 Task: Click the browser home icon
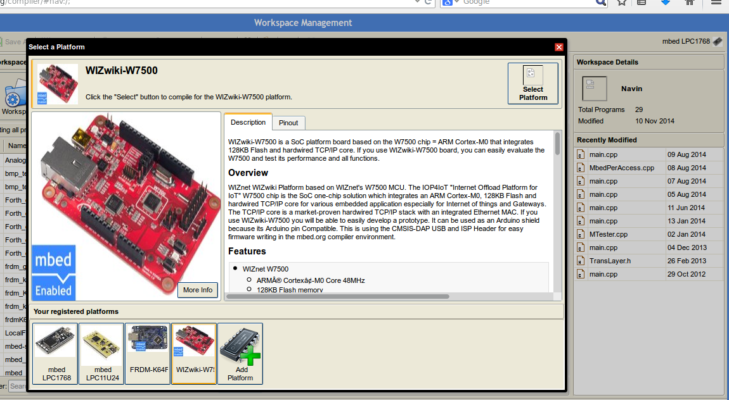(x=689, y=3)
